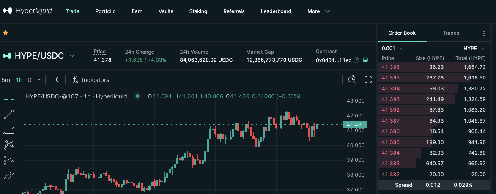Select the trend line drawing tool
This screenshot has height=194, width=496.
(x=9, y=115)
